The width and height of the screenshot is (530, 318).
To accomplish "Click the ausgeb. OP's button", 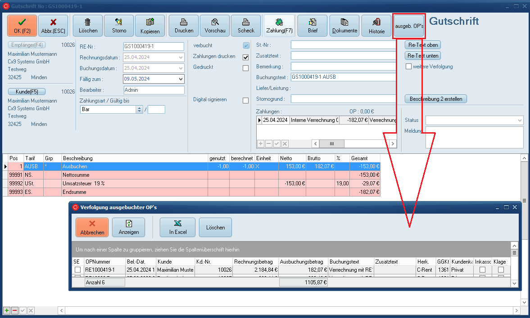I will (409, 26).
